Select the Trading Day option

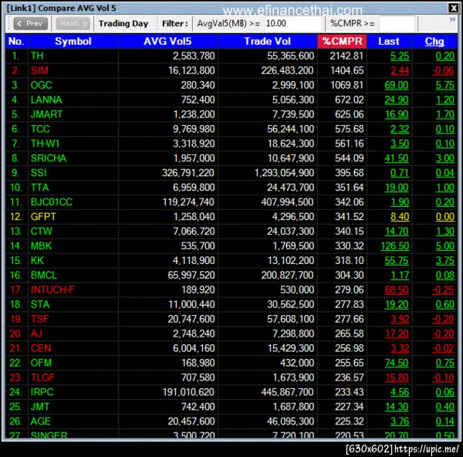pyautogui.click(x=123, y=23)
